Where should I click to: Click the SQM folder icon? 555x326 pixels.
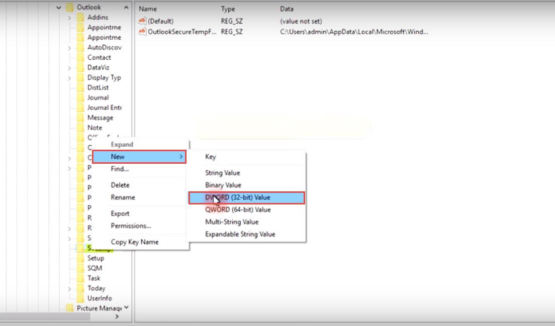(x=79, y=268)
